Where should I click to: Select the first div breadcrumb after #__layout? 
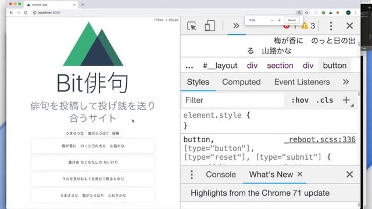pyautogui.click(x=252, y=66)
